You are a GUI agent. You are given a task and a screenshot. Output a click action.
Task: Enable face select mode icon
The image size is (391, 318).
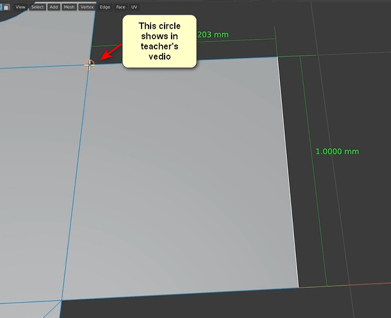(6, 7)
